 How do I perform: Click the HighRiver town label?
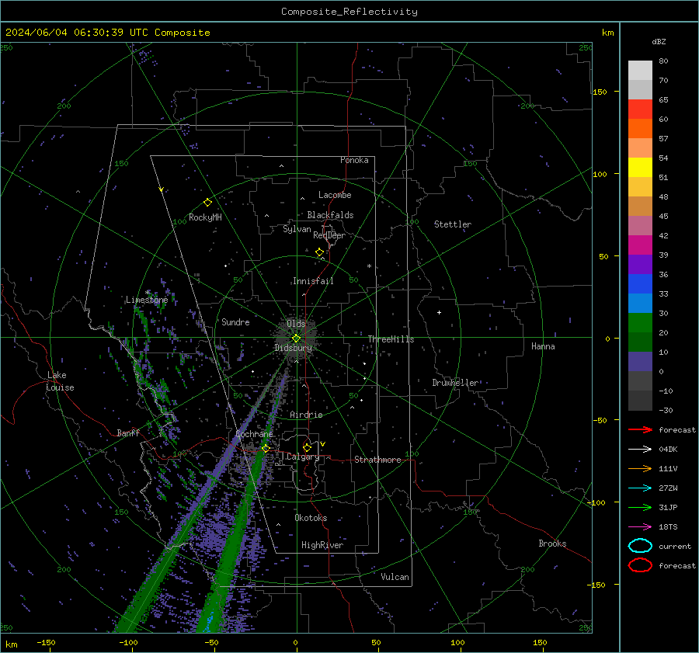(322, 545)
